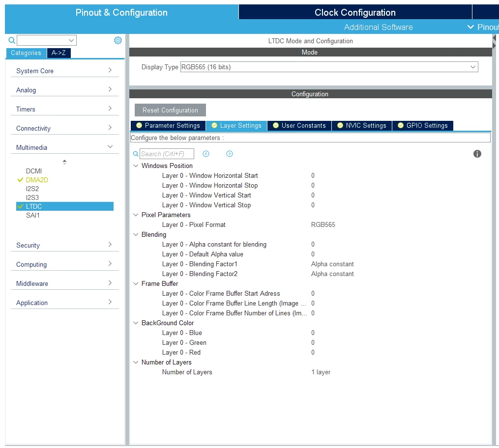
Task: Open the Display Type dropdown
Action: (x=329, y=67)
